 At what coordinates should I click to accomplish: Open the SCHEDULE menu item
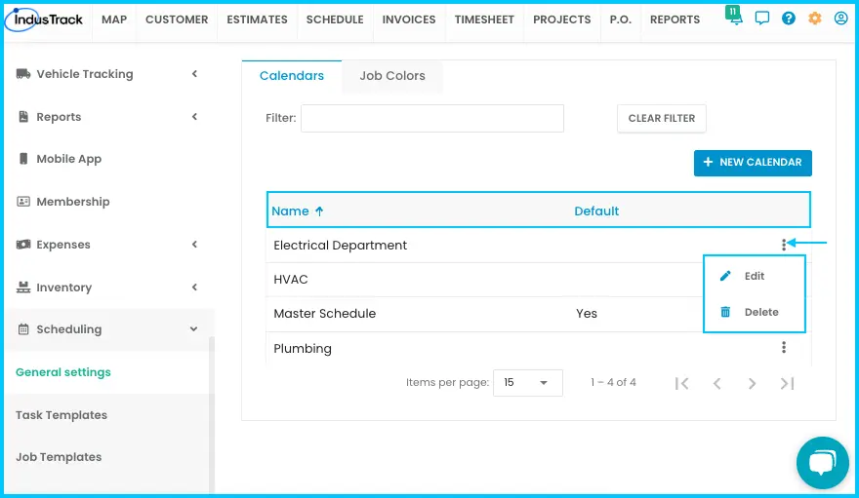[335, 19]
